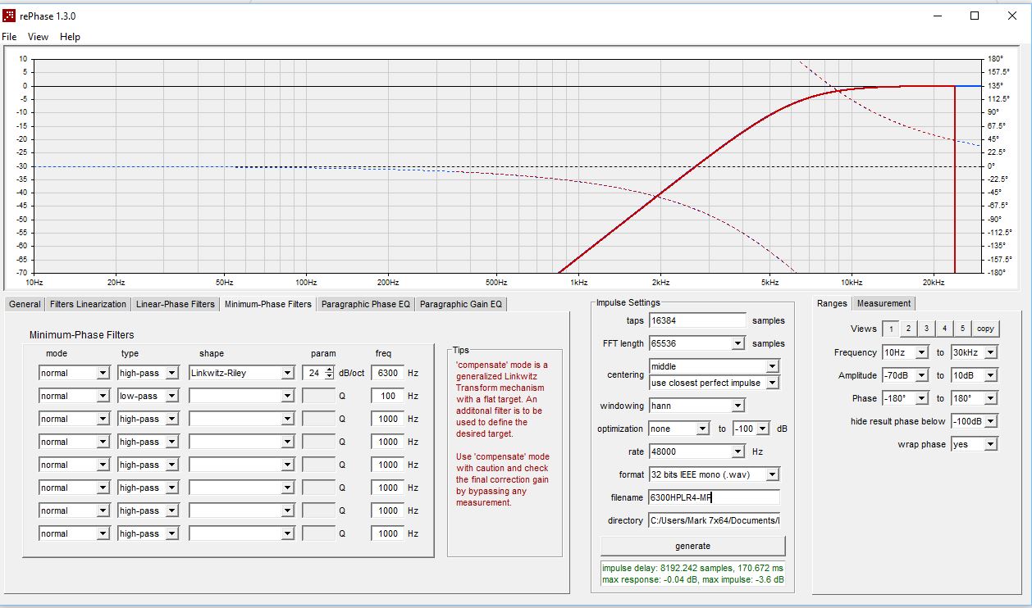Click the 100 Hz frequency field
The width and height of the screenshot is (1032, 608).
pos(387,396)
